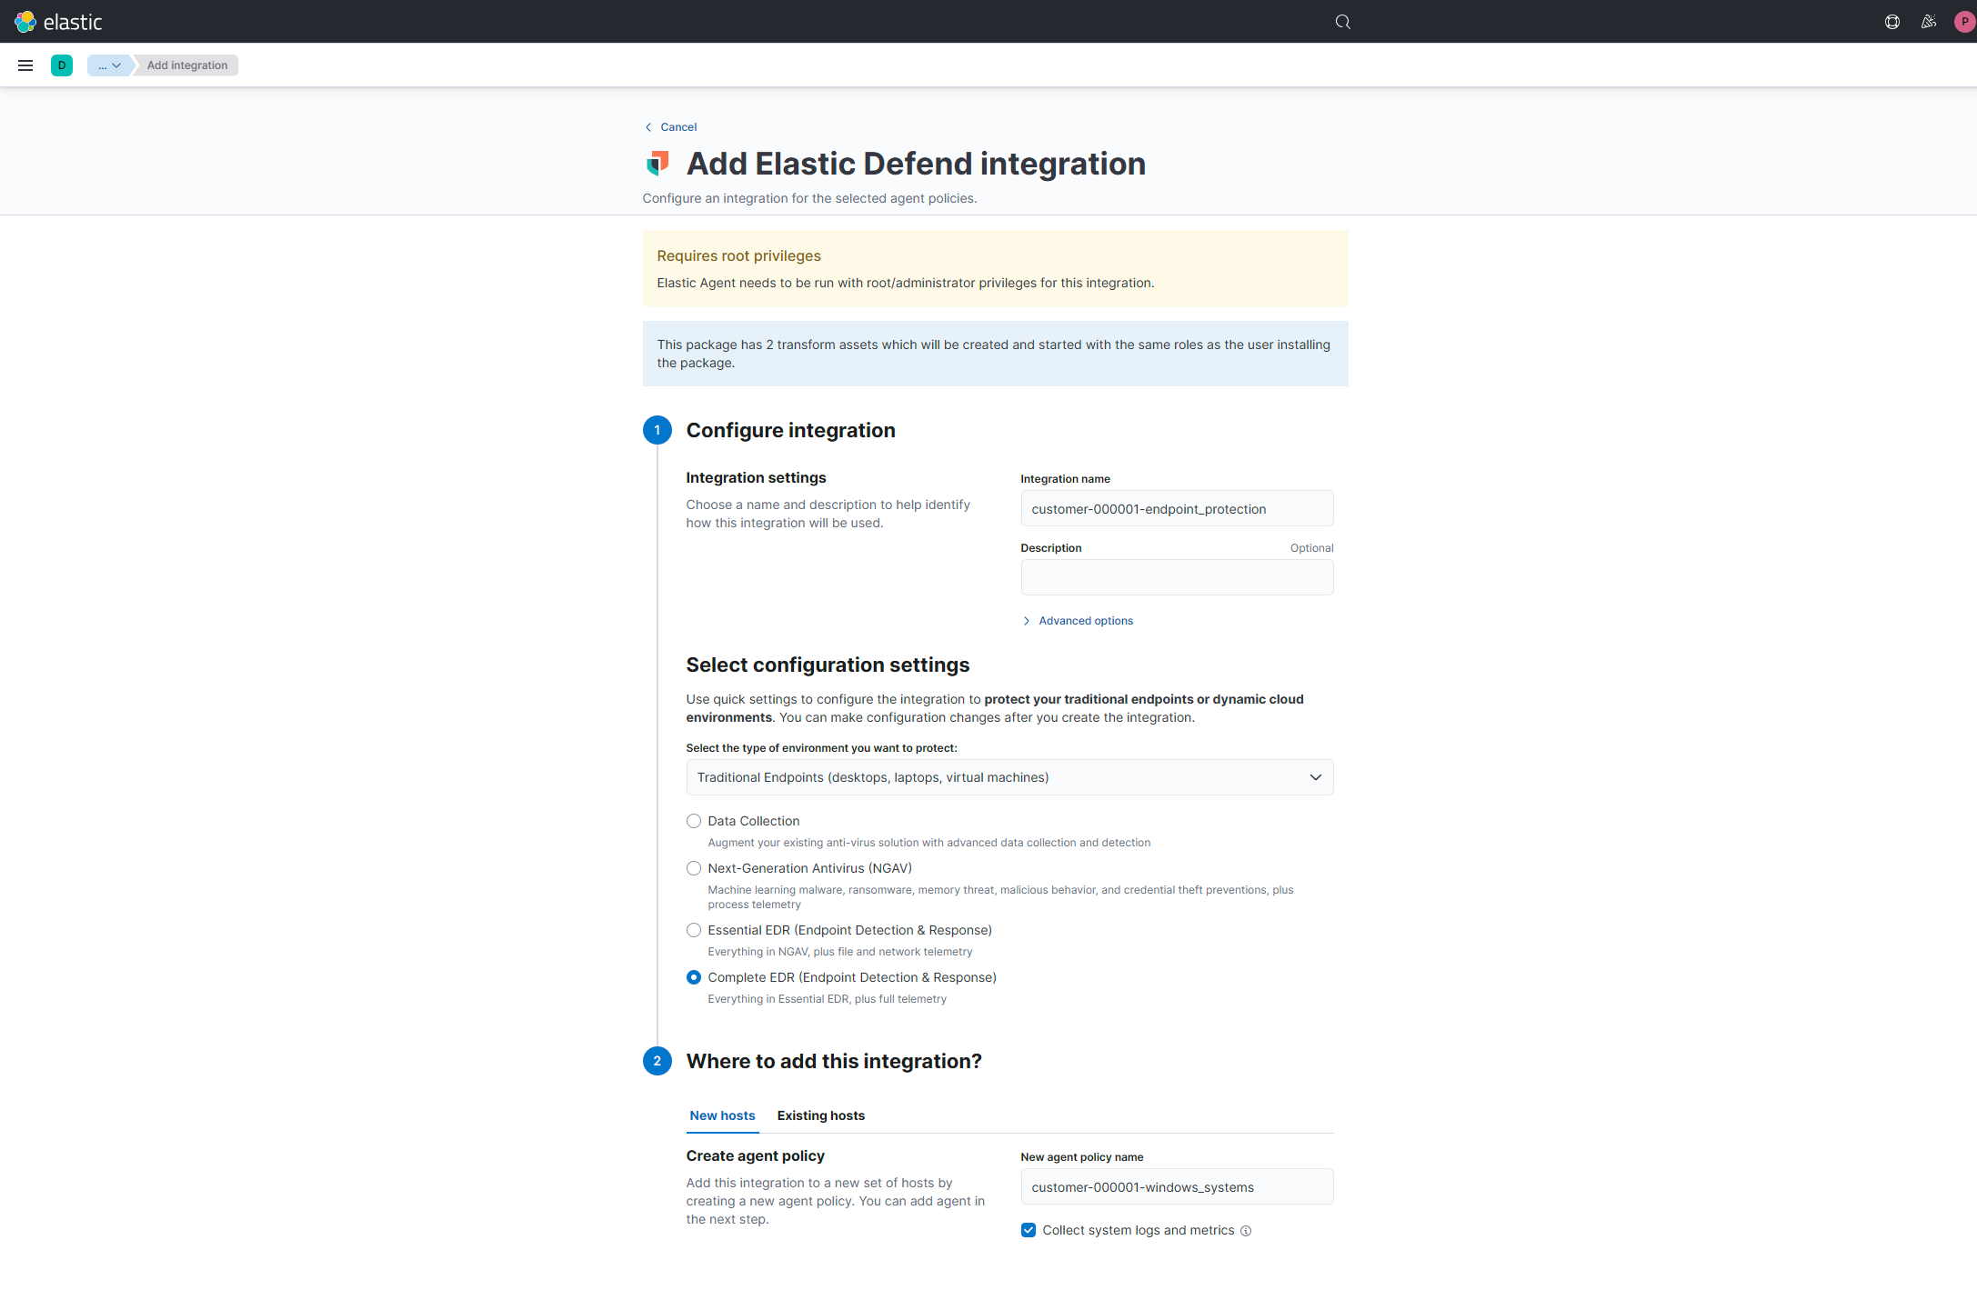The height and width of the screenshot is (1310, 1977).
Task: Switch to Existing hosts tab
Action: click(820, 1115)
